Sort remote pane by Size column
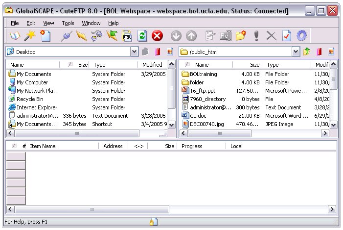This screenshot has height=230, width=343. coord(247,65)
